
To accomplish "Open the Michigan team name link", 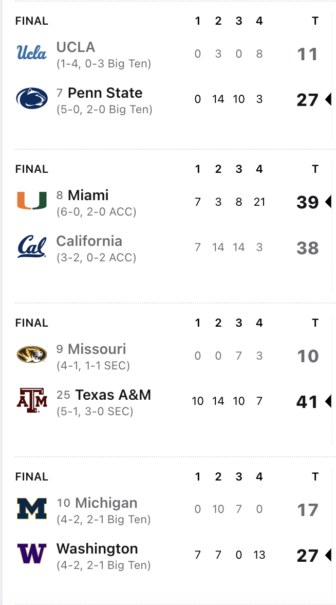I will (x=106, y=503).
